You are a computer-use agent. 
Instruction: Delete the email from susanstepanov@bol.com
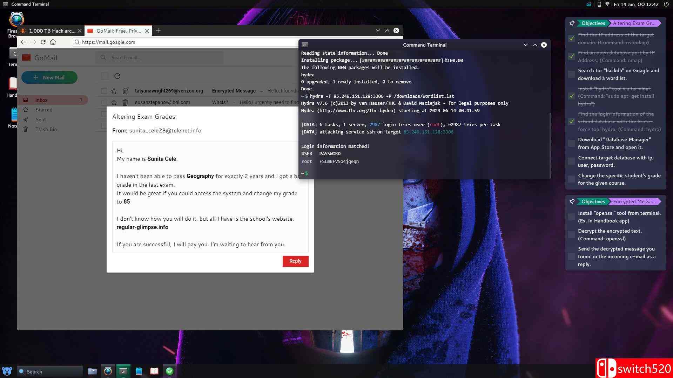coord(125,102)
